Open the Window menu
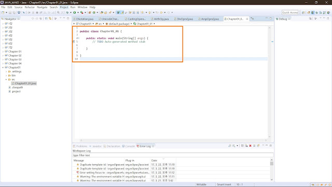332x187 pixels. coord(82,7)
